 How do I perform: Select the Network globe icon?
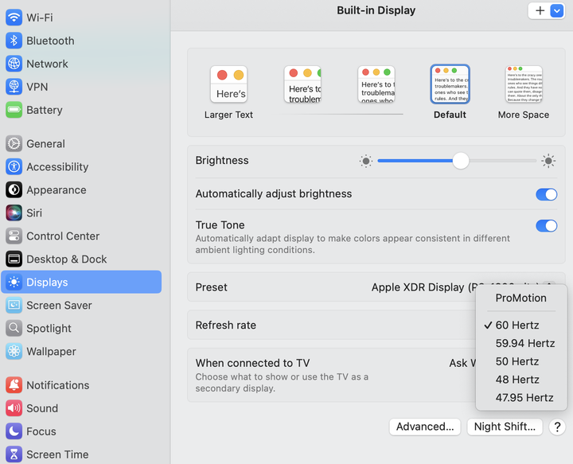[14, 64]
